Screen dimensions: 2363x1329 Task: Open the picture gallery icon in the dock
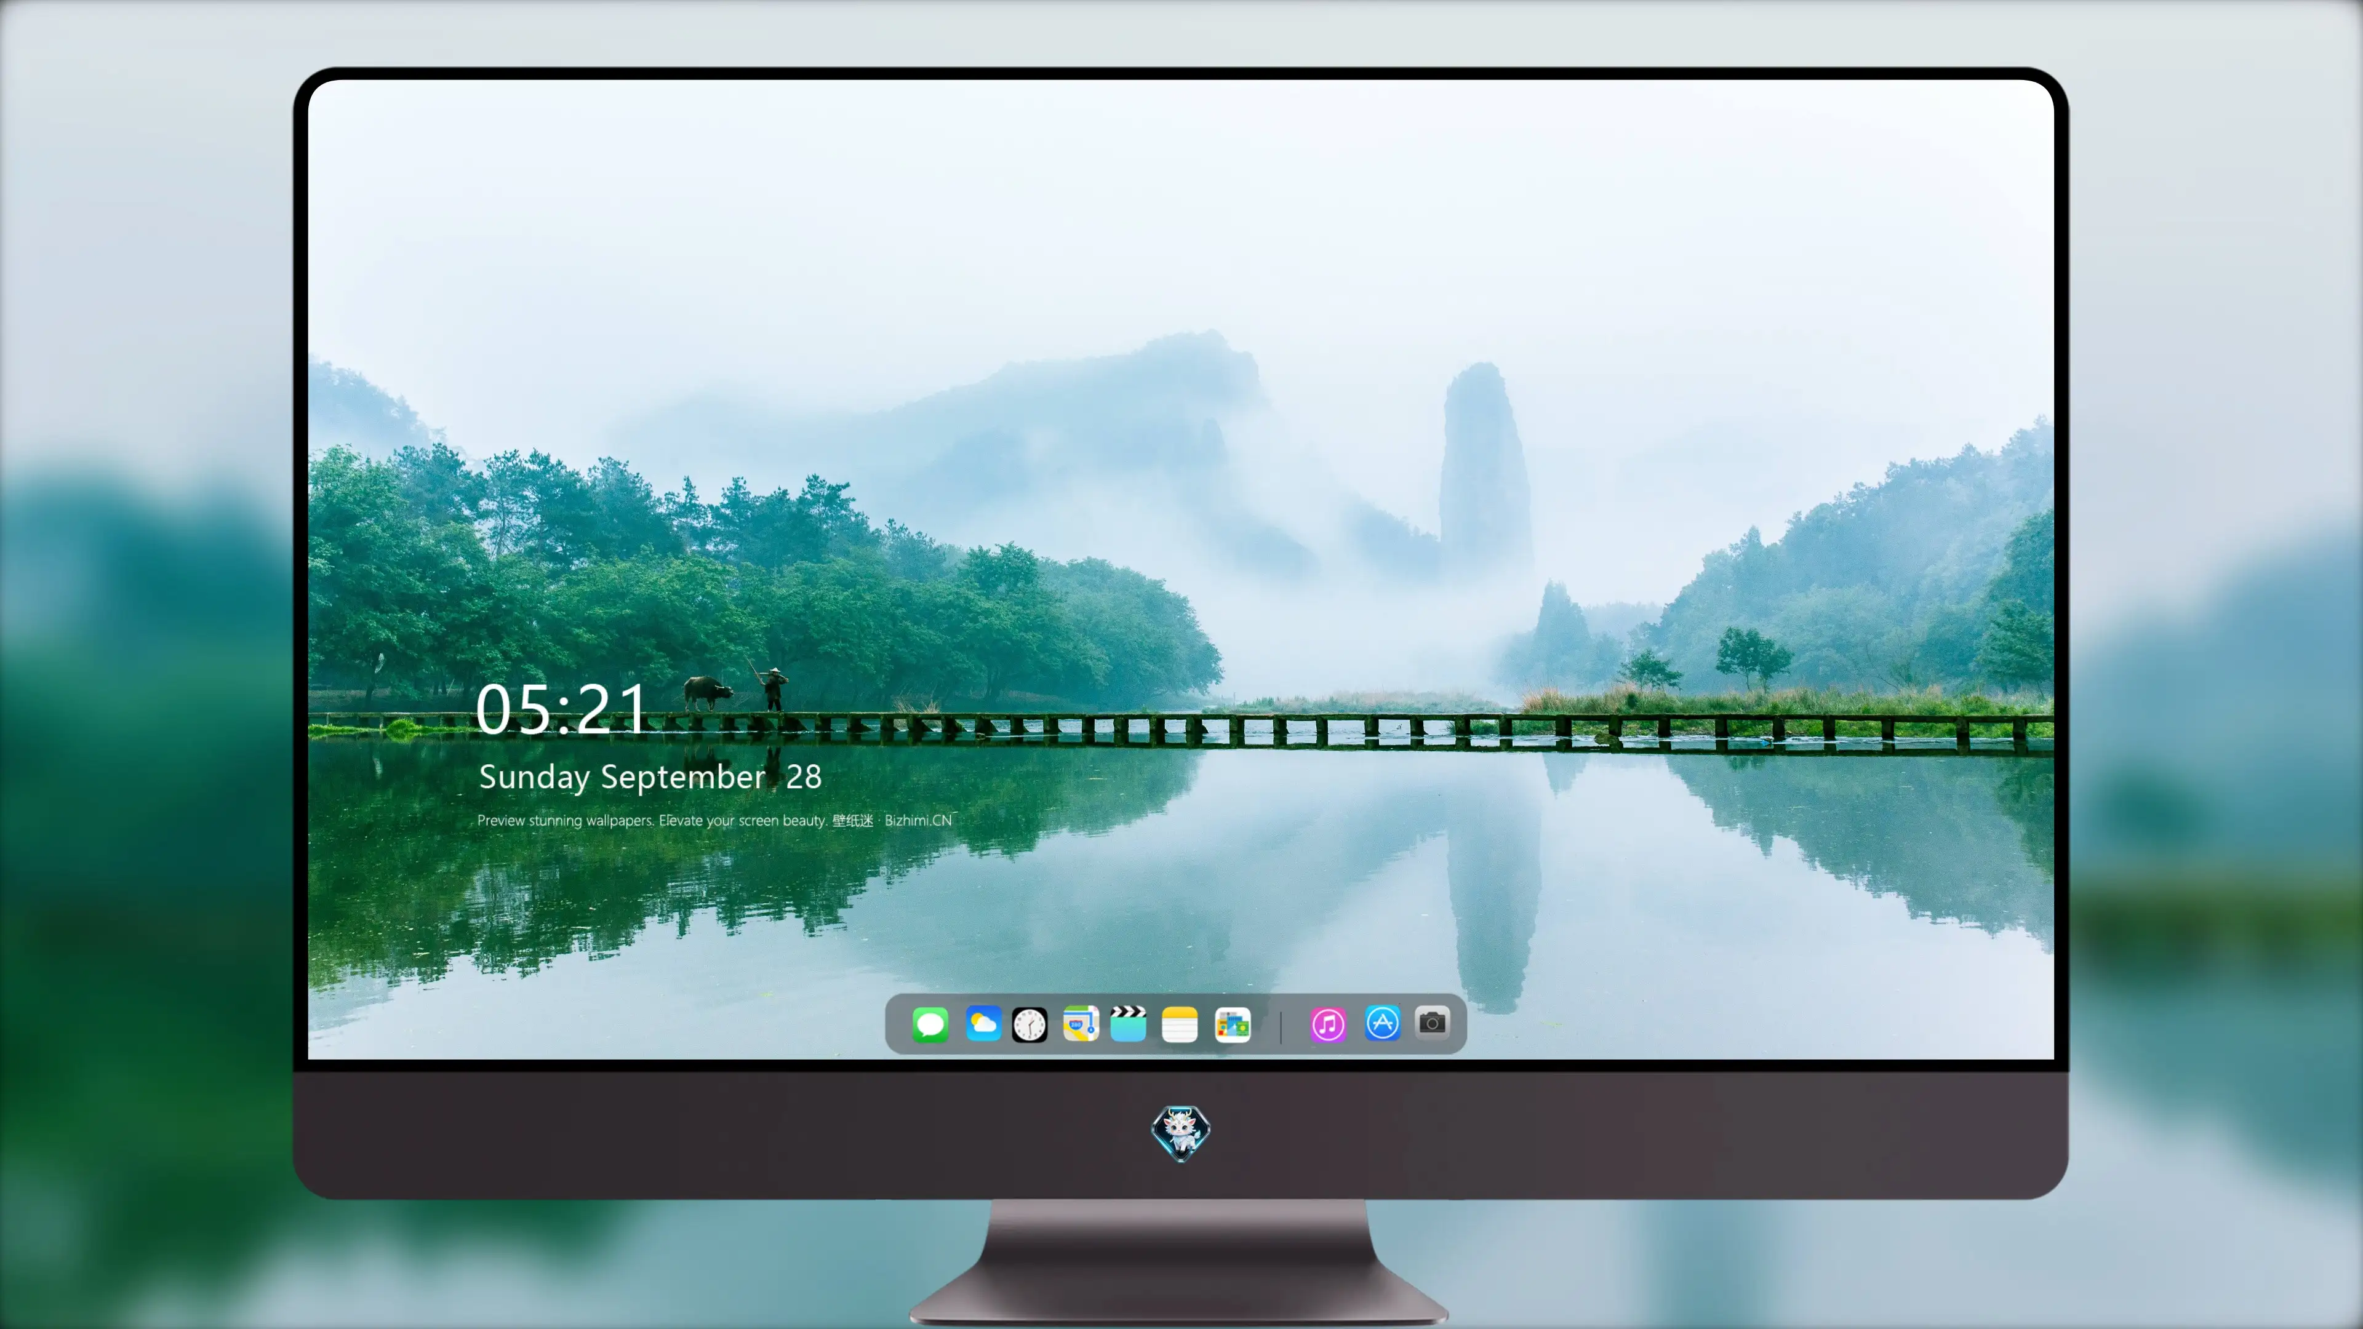1233,1024
